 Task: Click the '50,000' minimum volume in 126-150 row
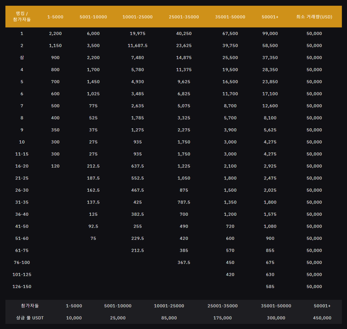[x=314, y=287]
